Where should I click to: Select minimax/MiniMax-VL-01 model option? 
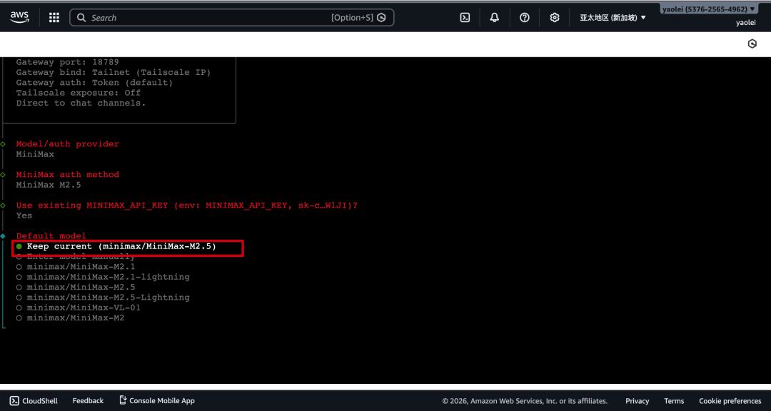pyautogui.click(x=84, y=308)
